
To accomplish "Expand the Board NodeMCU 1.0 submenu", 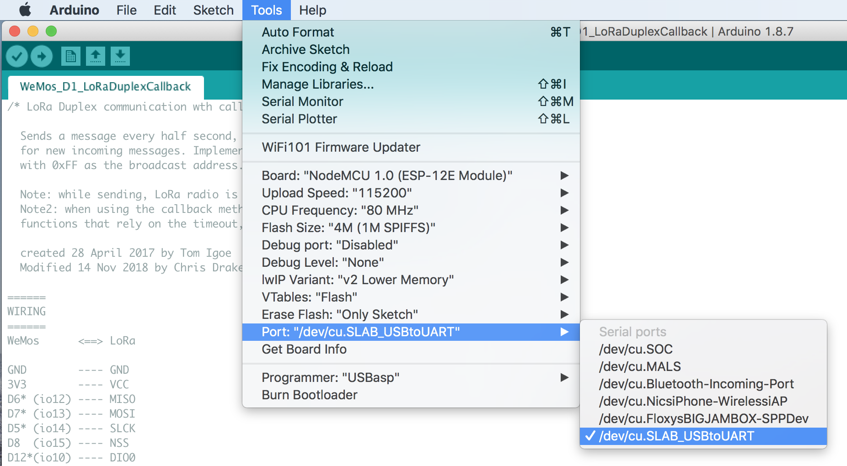I will tap(411, 175).
